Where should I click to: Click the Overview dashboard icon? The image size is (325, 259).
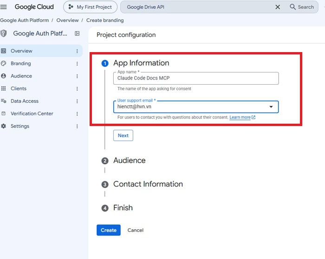click(x=4, y=51)
